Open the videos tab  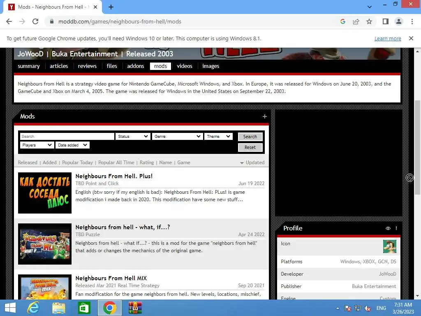pos(185,66)
